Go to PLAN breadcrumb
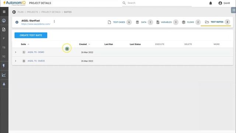The height and width of the screenshot is (133, 236). (x=21, y=12)
